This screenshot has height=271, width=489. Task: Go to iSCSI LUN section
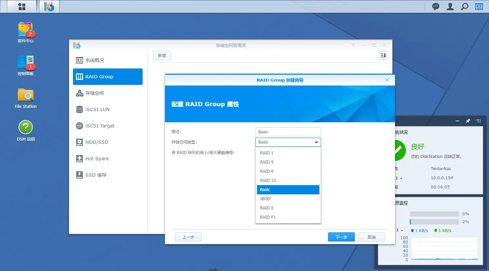[x=97, y=109]
